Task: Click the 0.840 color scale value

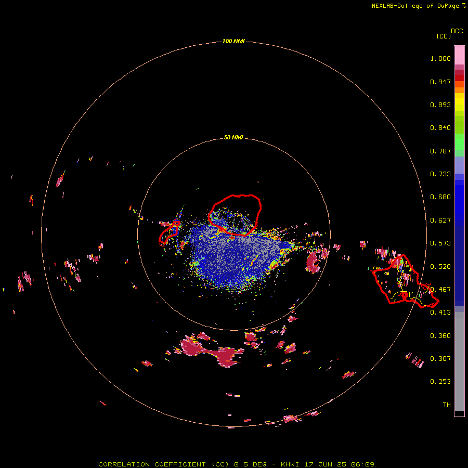Action: 440,128
